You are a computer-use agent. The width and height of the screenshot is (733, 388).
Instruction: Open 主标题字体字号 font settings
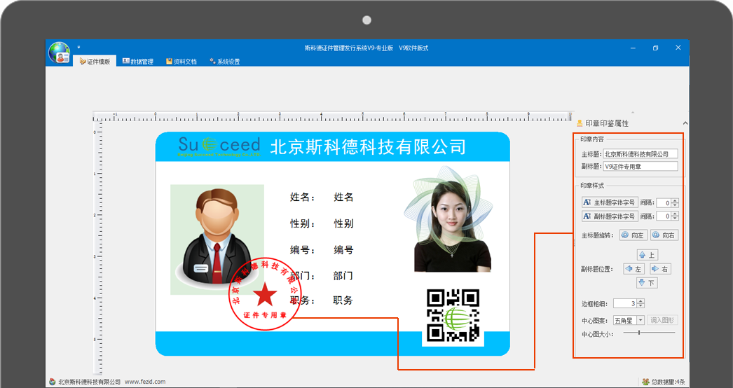click(x=610, y=202)
